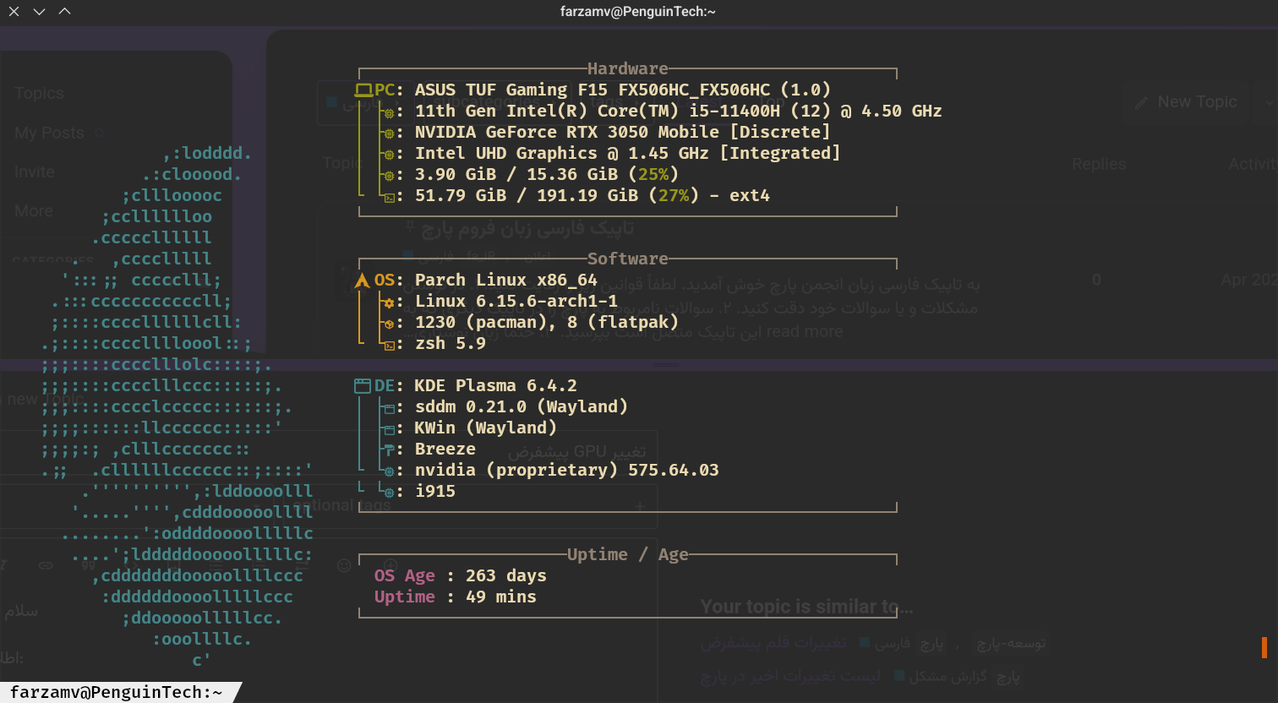Viewport: 1278px width, 703px height.
Task: Click the chip icon before 3.90 GiB memory line
Action: [389, 176]
